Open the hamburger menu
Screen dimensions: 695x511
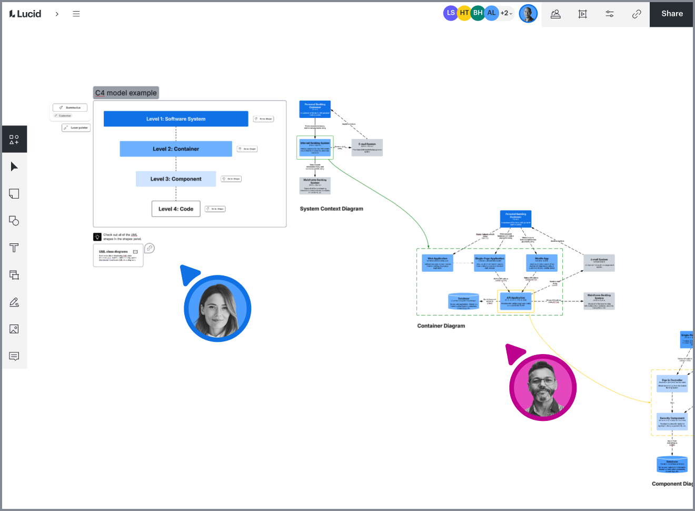76,14
